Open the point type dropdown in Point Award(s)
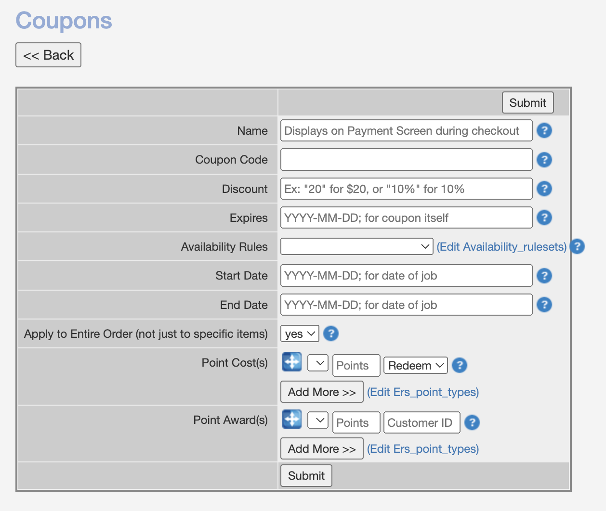Image resolution: width=606 pixels, height=511 pixels. pos(318,420)
